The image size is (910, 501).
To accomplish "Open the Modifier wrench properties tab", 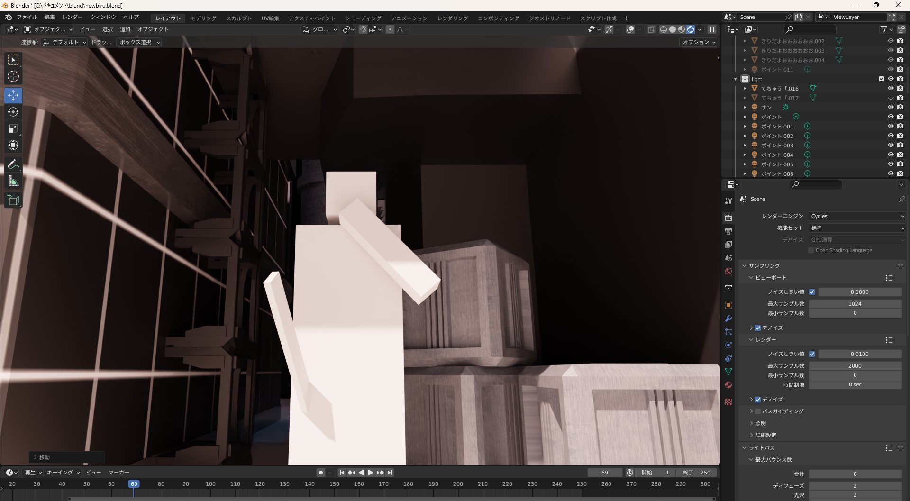I will pos(728,319).
